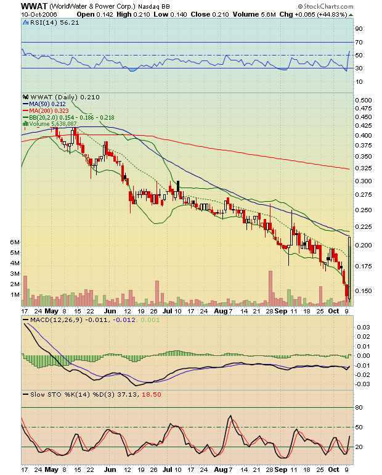The image size is (382, 475).
Task: Click the tall white candlestick on Oct 10
Action: tap(349, 268)
